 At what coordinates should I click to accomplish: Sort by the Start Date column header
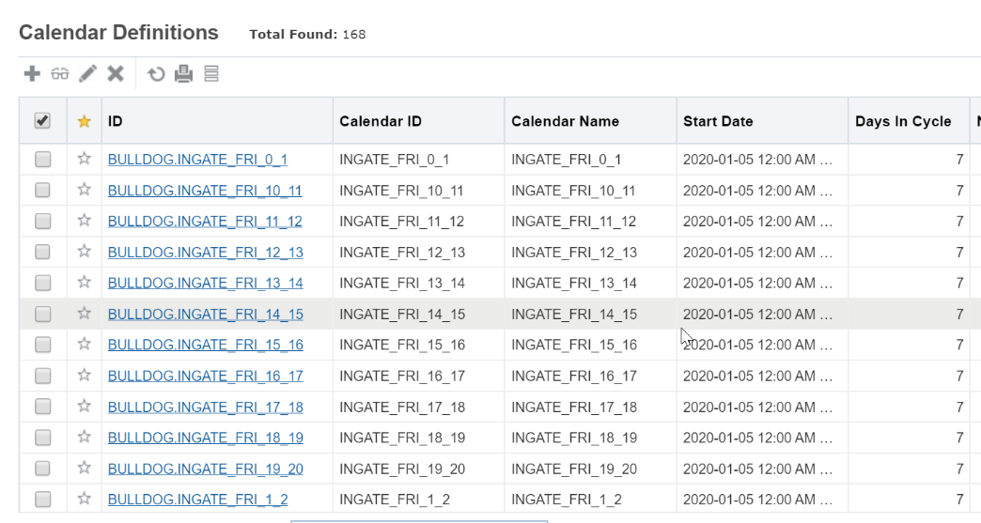click(718, 122)
